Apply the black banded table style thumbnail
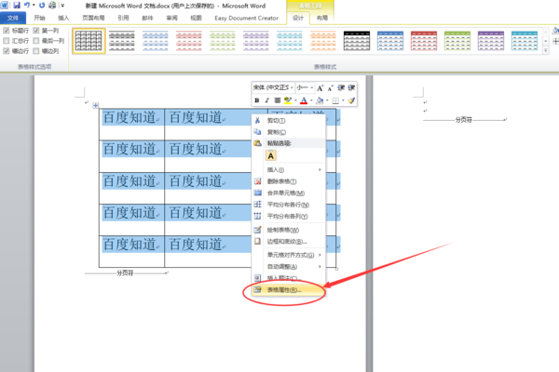559x372 pixels. (x=357, y=41)
